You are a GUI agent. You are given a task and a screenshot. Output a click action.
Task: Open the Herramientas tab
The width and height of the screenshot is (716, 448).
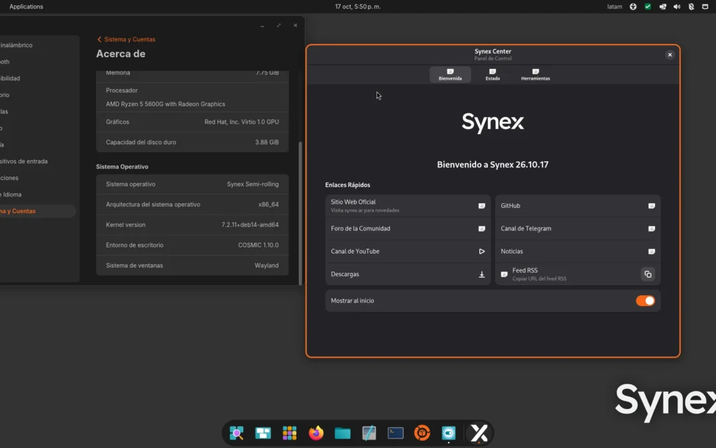point(535,74)
